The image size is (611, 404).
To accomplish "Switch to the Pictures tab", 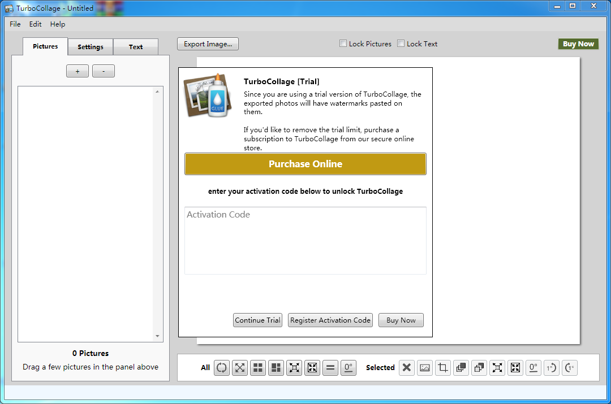I will (45, 46).
